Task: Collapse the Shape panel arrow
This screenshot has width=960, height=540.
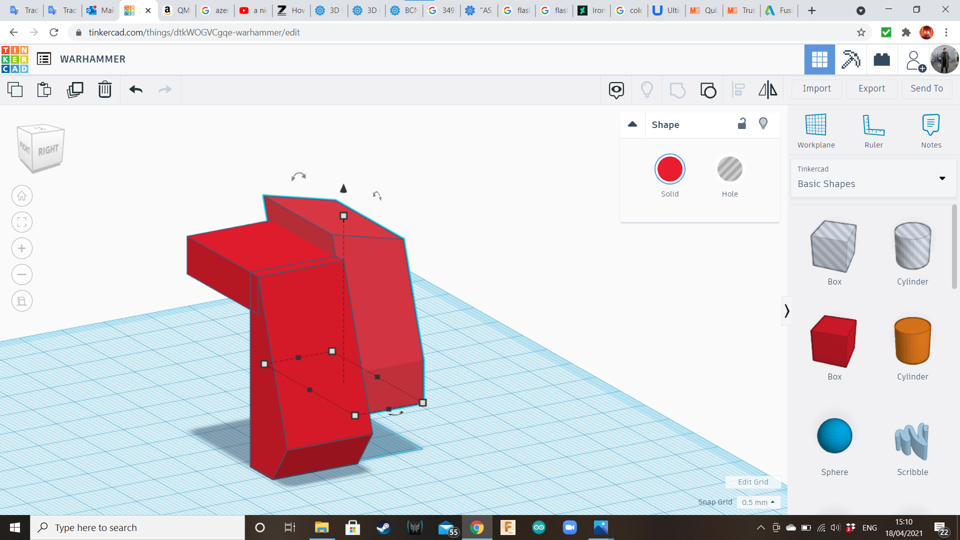Action: [x=632, y=124]
